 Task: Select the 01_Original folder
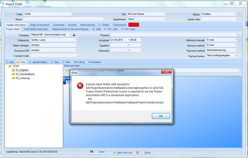click(x=22, y=70)
